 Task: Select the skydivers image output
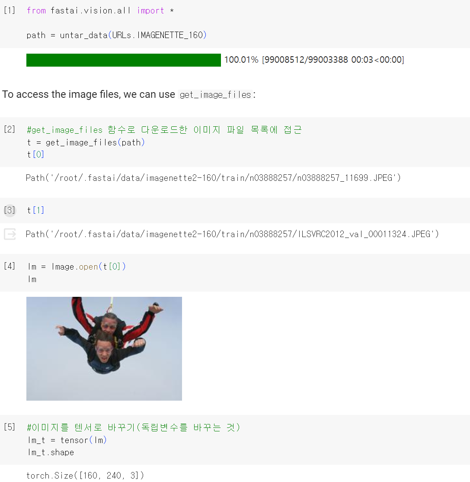click(x=104, y=349)
